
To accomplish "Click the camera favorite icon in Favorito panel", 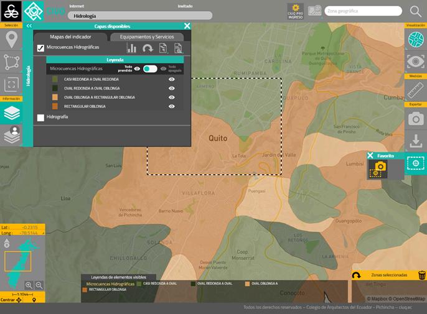I will point(378,169).
